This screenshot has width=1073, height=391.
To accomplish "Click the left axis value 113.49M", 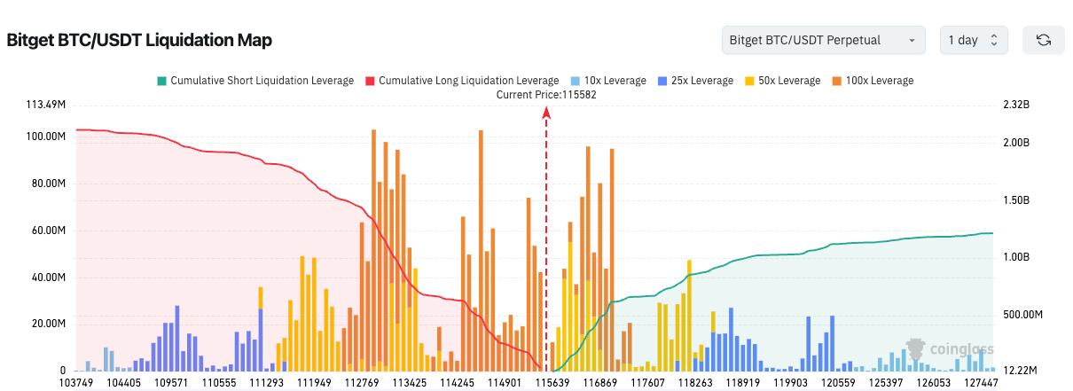I will click(x=47, y=105).
